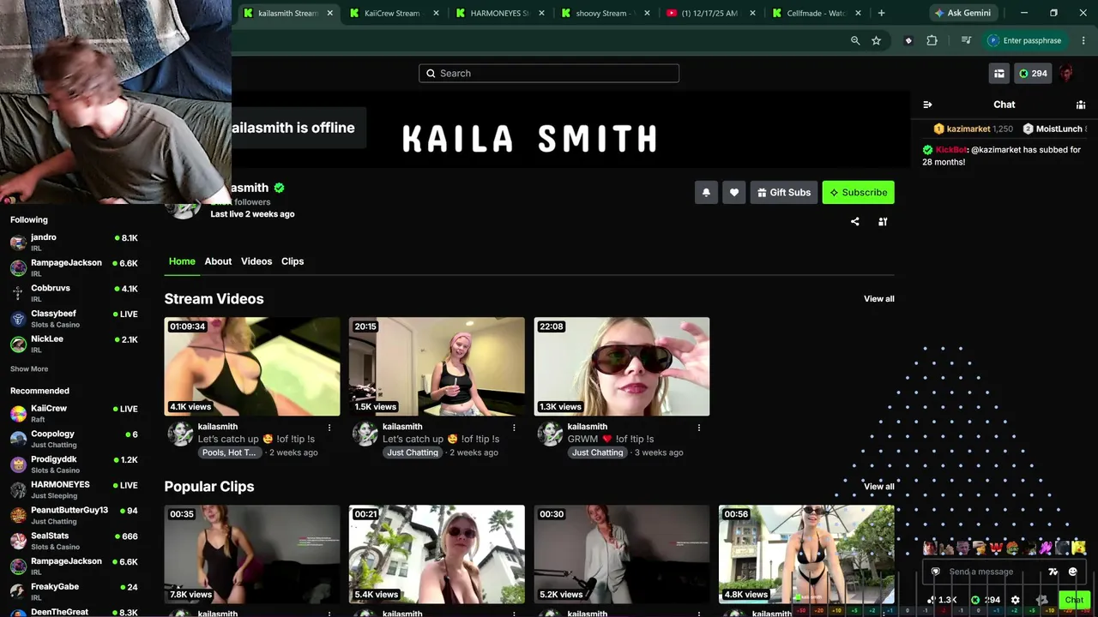This screenshot has height=617, width=1098.
Task: Click the chat rules icon in message box
Action: (935, 572)
